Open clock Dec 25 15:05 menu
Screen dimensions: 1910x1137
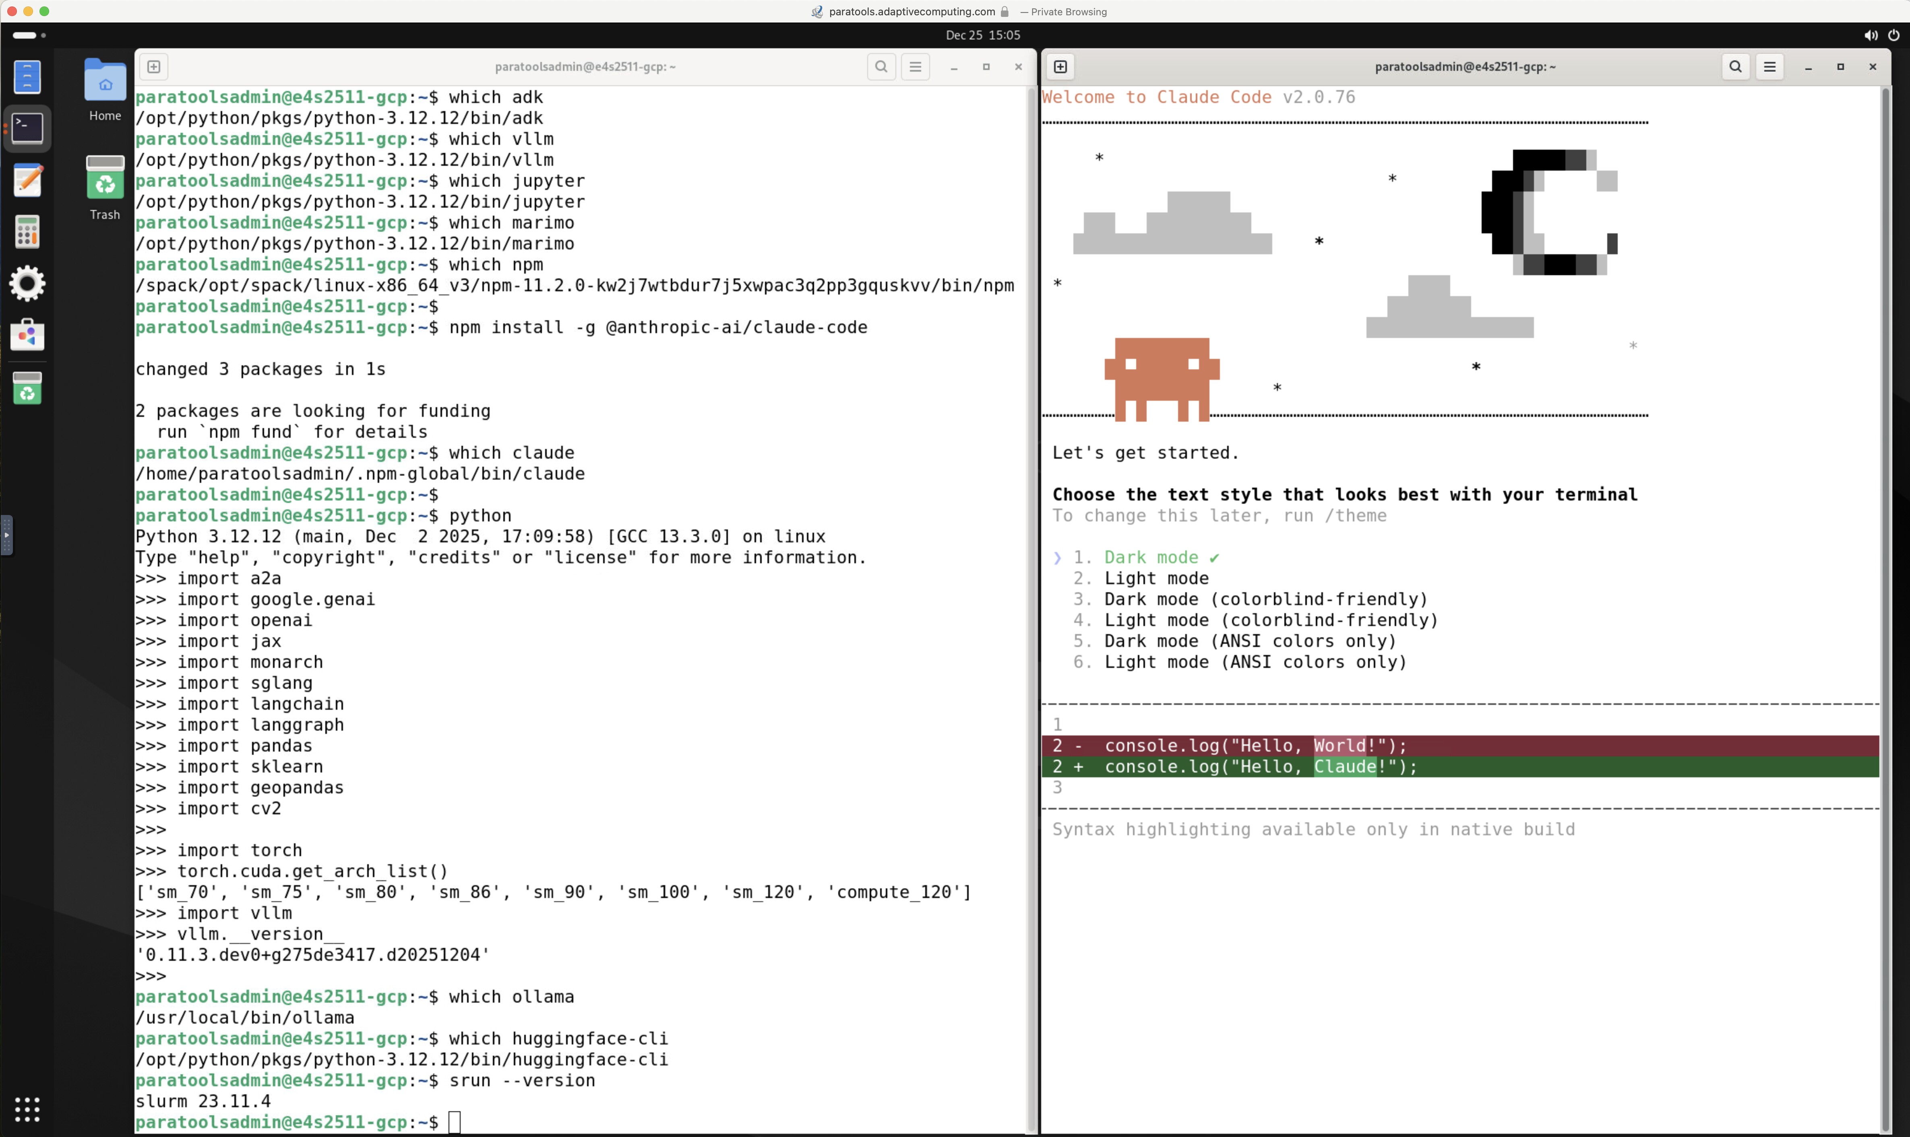pyautogui.click(x=983, y=35)
